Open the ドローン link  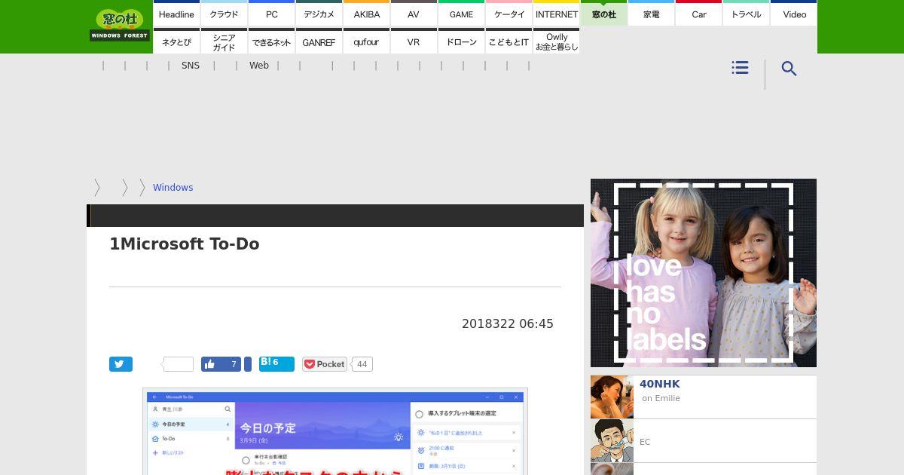(x=461, y=41)
